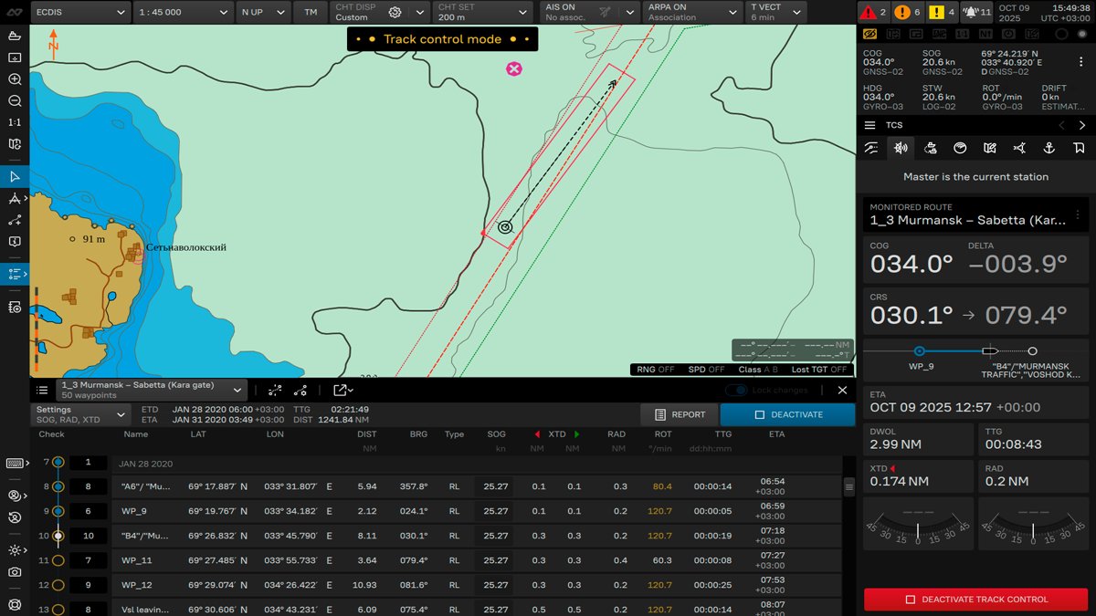Open the export route icon

[342, 391]
